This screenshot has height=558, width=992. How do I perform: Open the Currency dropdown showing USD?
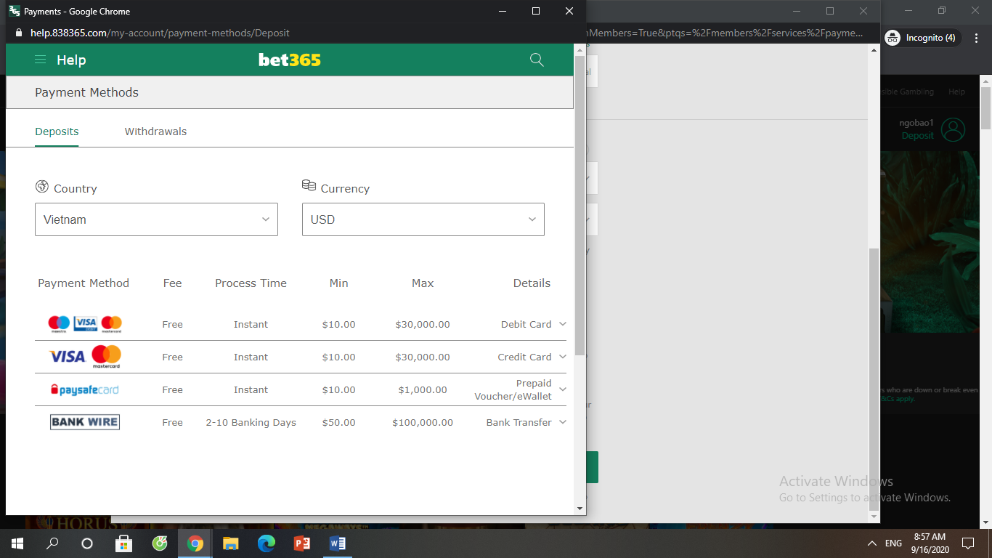[423, 219]
